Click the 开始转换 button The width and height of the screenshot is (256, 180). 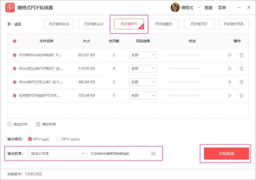226,154
